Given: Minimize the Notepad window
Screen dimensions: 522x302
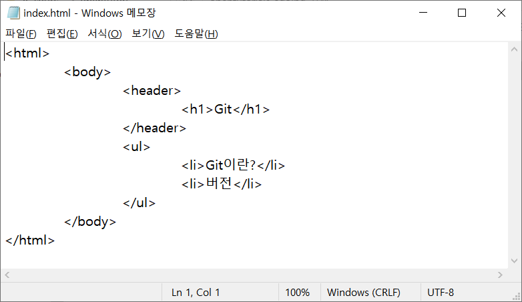Looking at the screenshot, I should coord(423,13).
